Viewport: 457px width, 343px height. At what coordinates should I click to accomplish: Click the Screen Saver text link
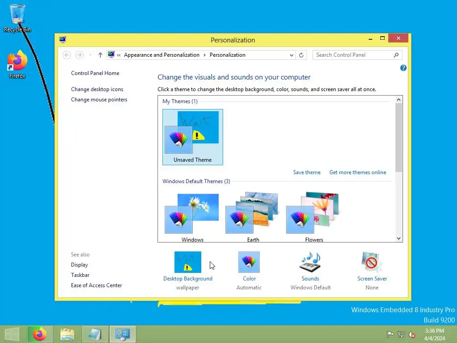tap(372, 279)
